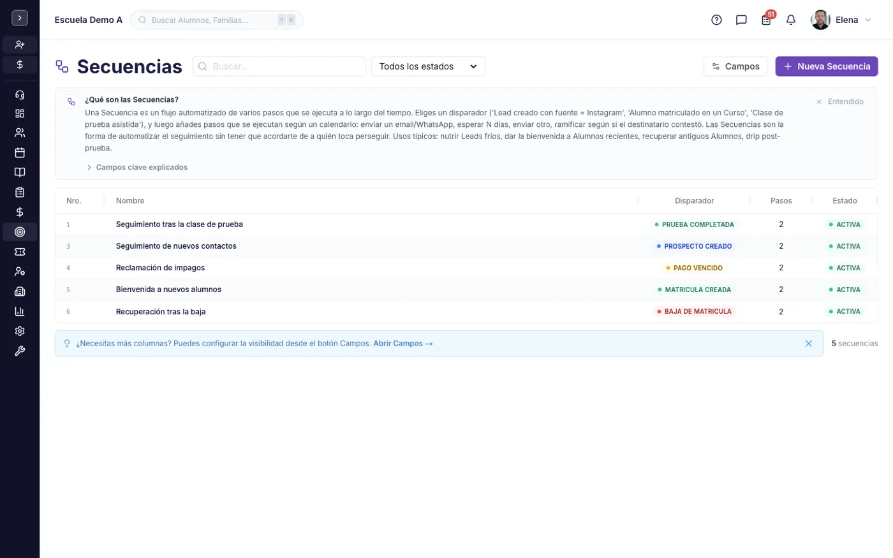893x558 pixels.
Task: Focus the global Buscar Alumnos search field
Action: (x=216, y=20)
